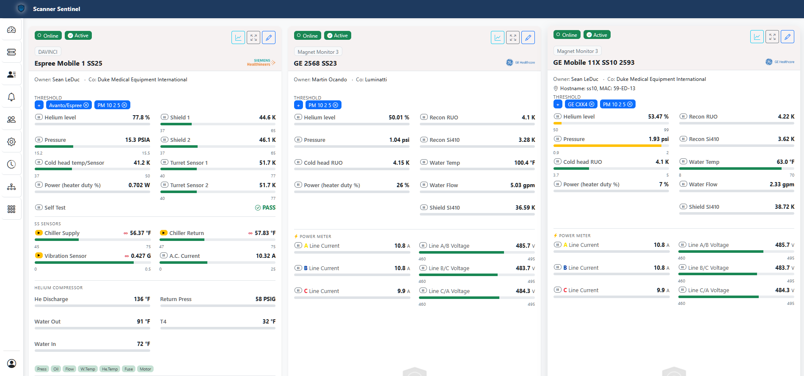Screen dimensions: 804x376
Task: Open the users group icon in sidebar
Action: coord(11,119)
